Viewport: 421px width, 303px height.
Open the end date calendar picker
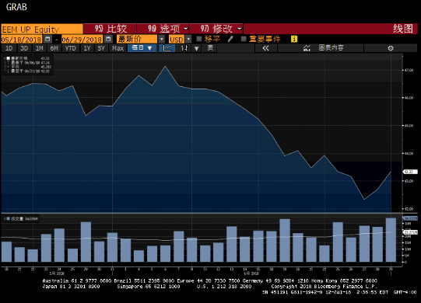pos(108,39)
